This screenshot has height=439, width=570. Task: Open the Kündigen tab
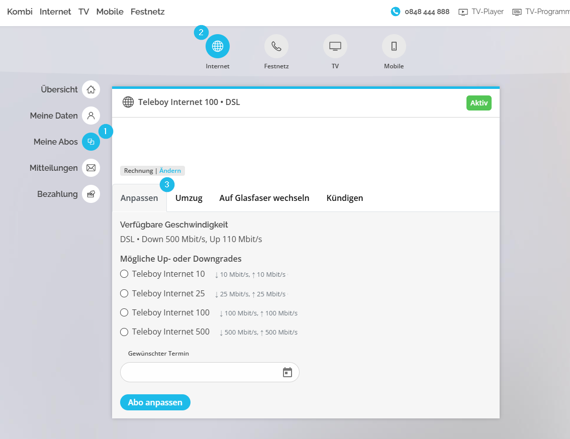(345, 198)
